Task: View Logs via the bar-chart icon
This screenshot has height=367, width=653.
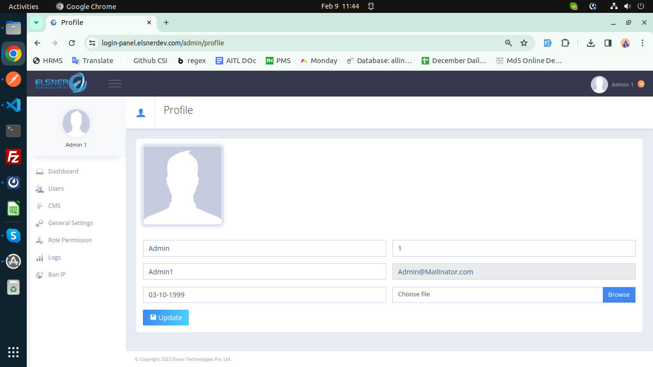Action: click(39, 257)
